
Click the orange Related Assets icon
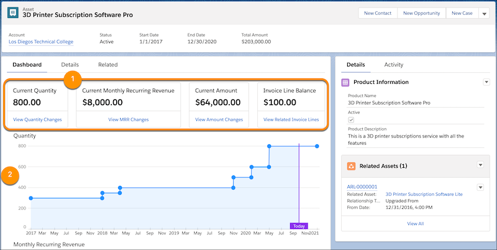pos(351,166)
